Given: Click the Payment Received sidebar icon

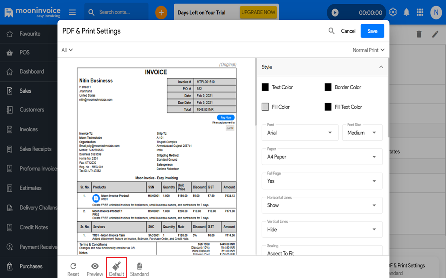Looking at the screenshot, I should (10, 247).
